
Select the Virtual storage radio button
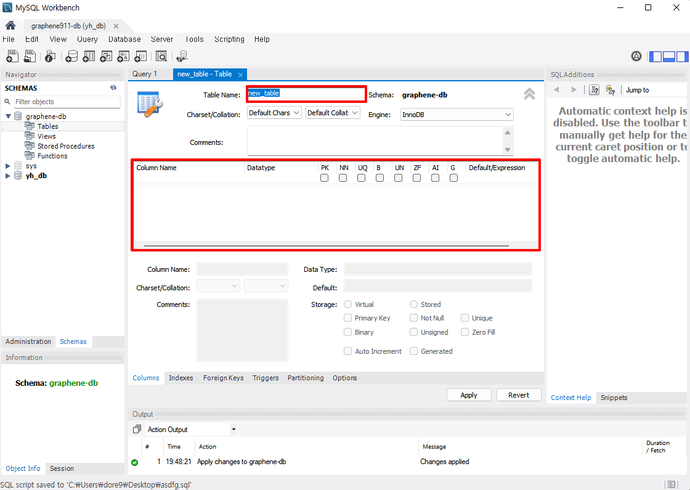click(347, 304)
